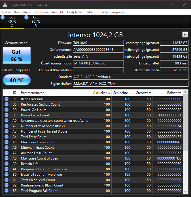Click scrollbar down arrow in attribute list

coord(186,191)
